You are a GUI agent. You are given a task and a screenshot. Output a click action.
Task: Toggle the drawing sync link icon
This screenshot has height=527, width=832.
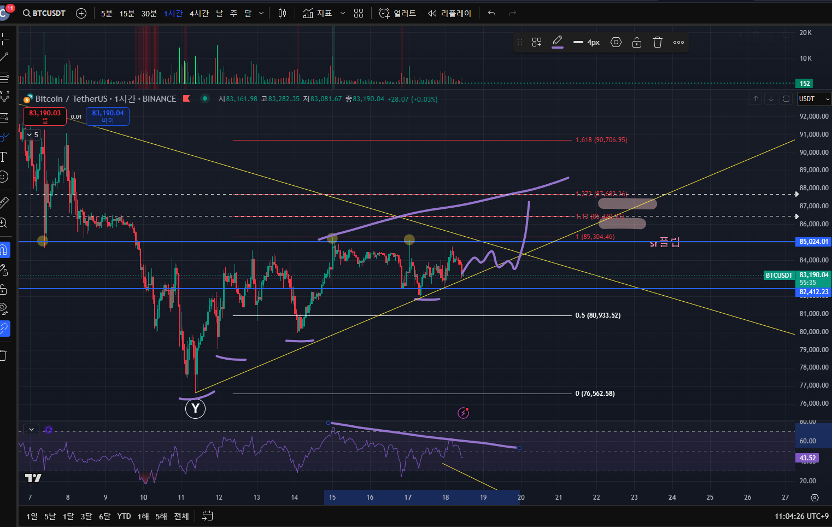(x=4, y=329)
